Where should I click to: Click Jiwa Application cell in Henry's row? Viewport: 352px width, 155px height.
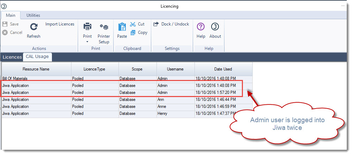coord(37,113)
